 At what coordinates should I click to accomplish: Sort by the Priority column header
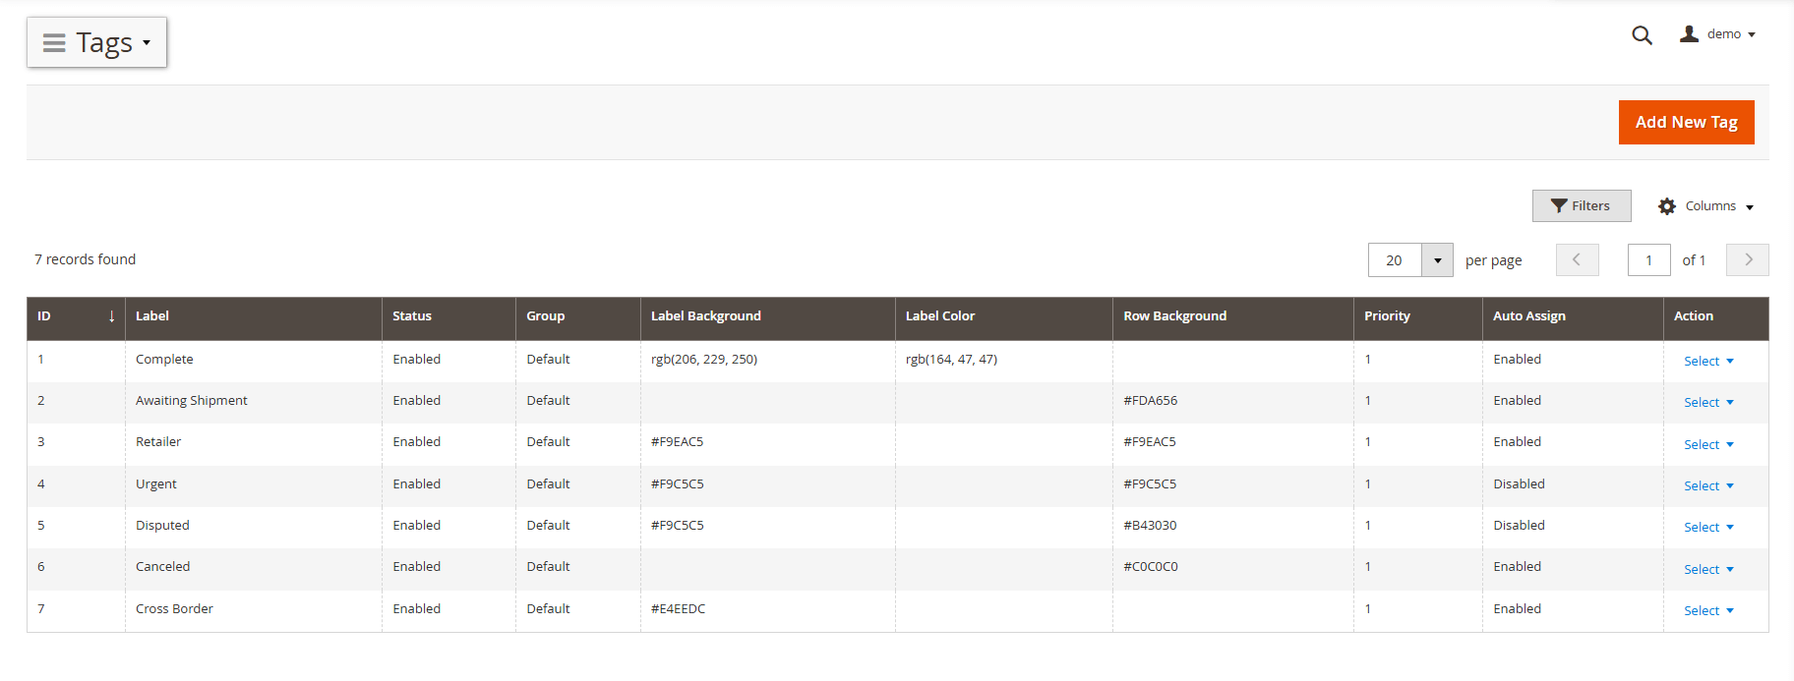click(1387, 316)
